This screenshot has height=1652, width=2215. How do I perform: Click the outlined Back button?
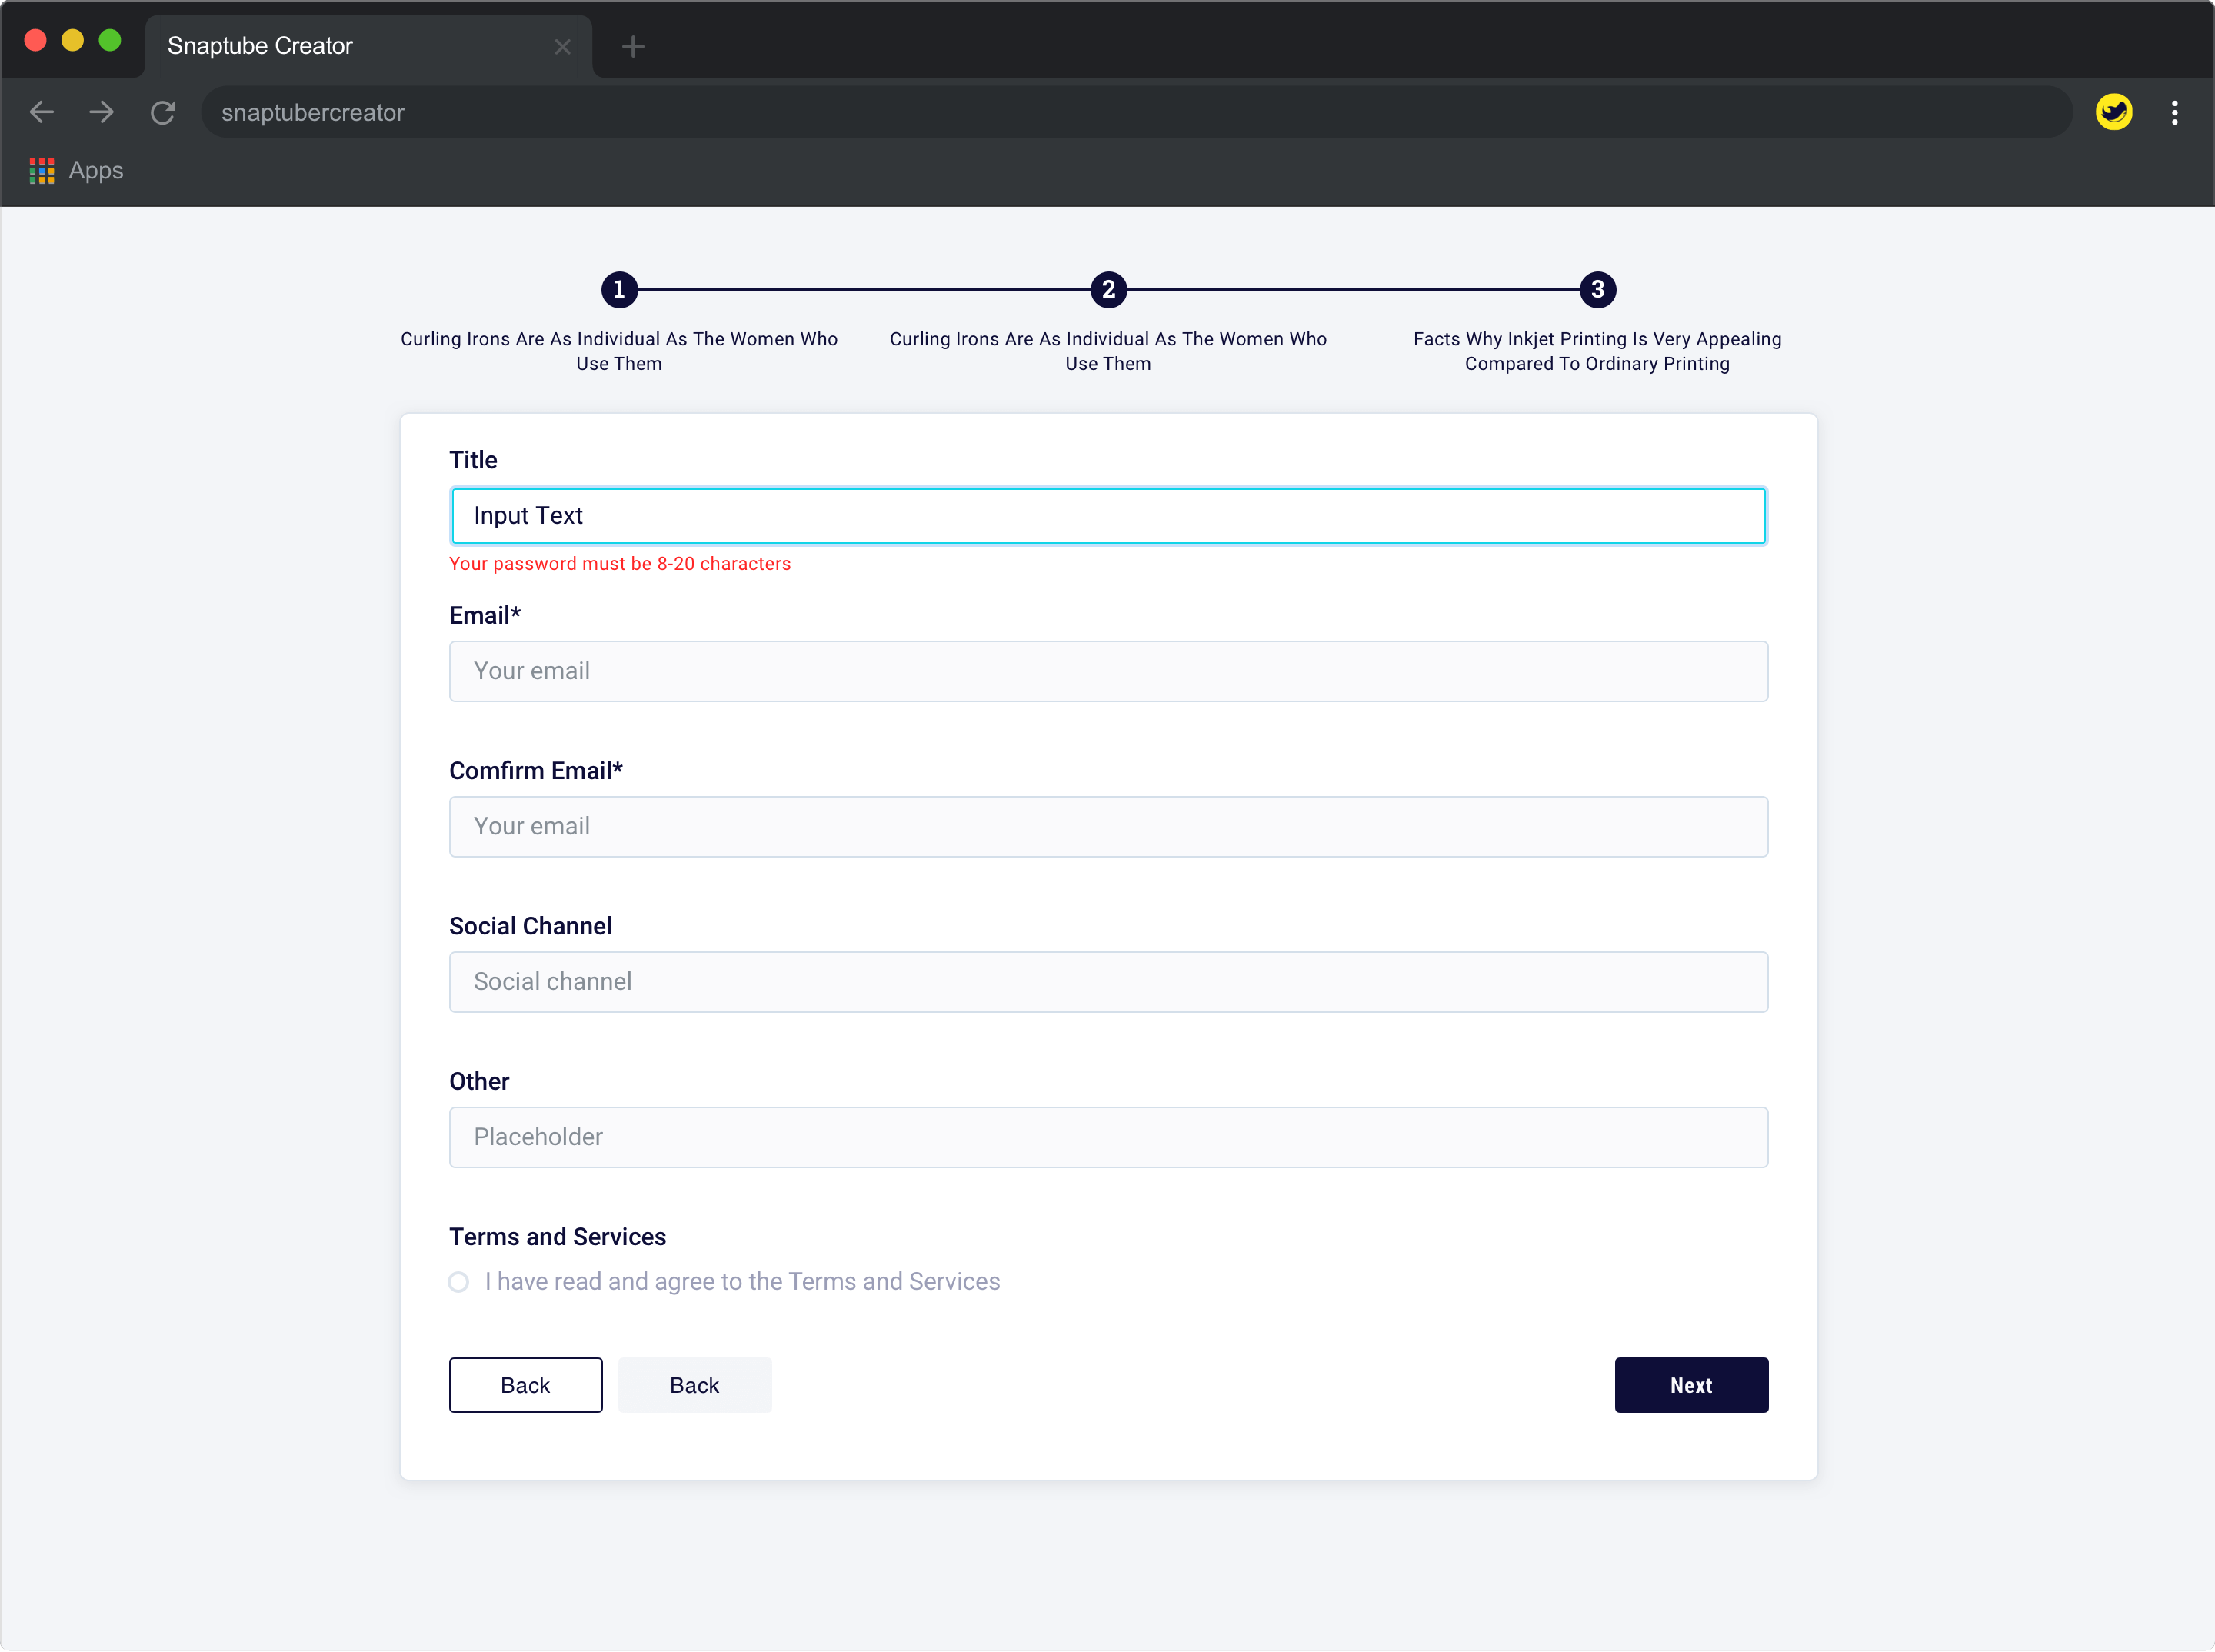526,1385
